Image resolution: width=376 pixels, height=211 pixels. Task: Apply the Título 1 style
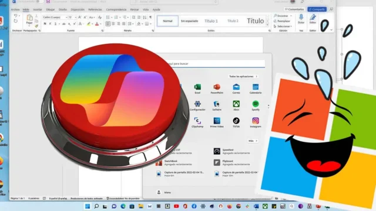211,21
